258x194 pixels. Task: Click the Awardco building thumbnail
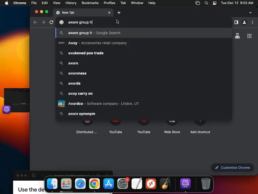click(61, 104)
